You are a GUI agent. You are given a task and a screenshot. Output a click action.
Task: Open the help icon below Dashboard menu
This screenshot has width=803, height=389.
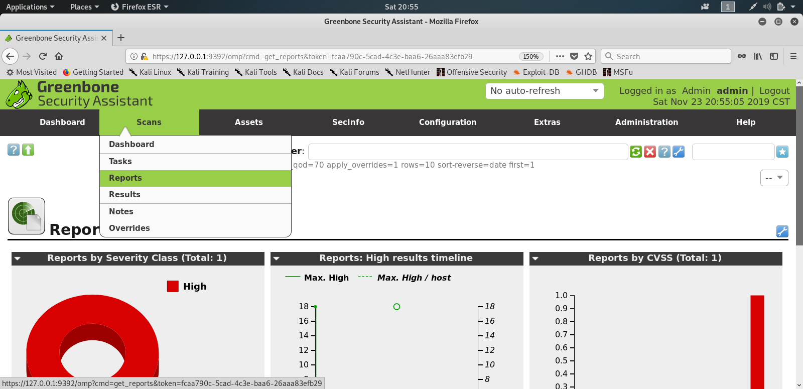[14, 150]
